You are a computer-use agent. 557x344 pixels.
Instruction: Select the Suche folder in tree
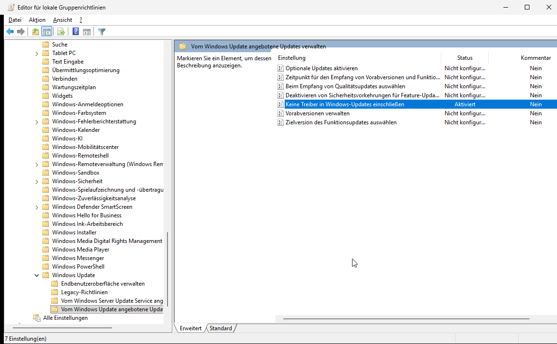(60, 45)
